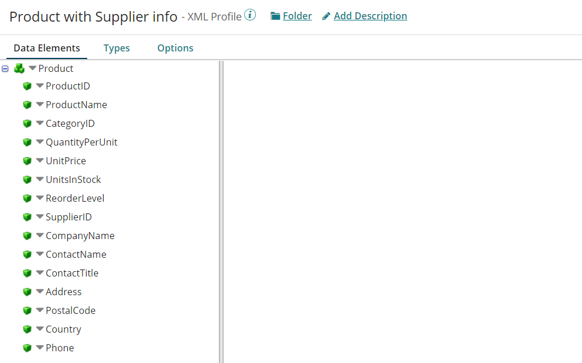Click the green cube icon beside CompanyName
Screen dimensions: 582x363
coord(27,236)
